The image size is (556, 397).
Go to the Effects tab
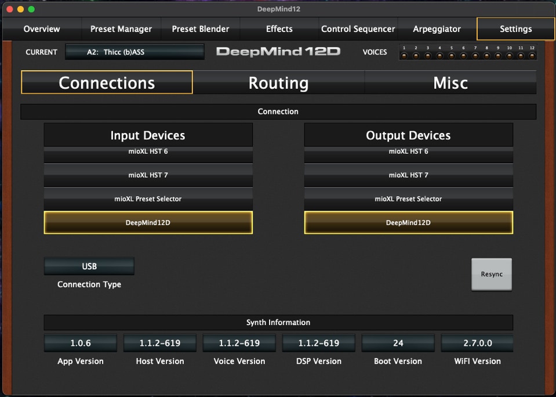279,29
